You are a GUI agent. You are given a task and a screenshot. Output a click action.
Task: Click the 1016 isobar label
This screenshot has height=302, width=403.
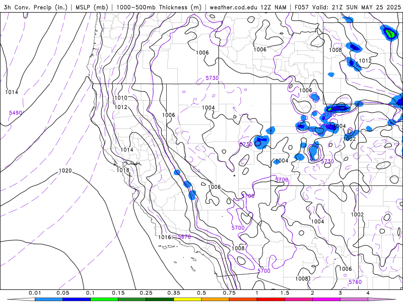165,237
